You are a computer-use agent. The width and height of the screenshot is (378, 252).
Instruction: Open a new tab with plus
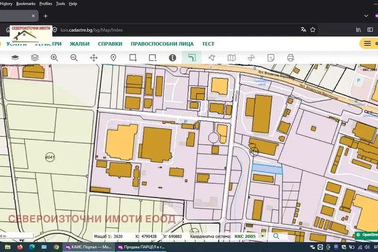point(45,16)
